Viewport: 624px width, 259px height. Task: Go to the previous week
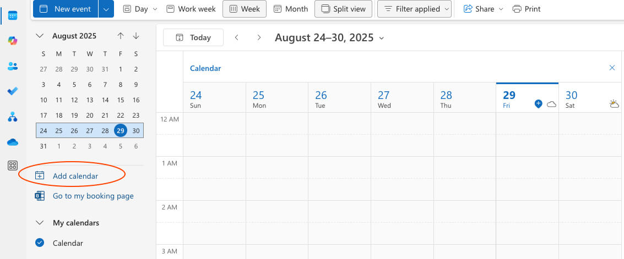pyautogui.click(x=236, y=38)
